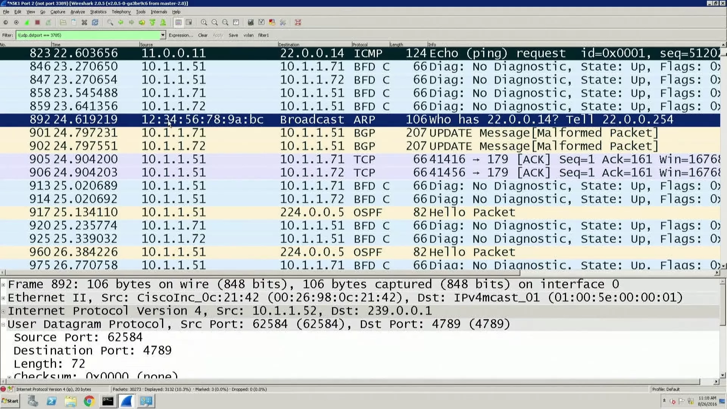Edit coloring rules icon
The height and width of the screenshot is (409, 727).
coord(271,22)
